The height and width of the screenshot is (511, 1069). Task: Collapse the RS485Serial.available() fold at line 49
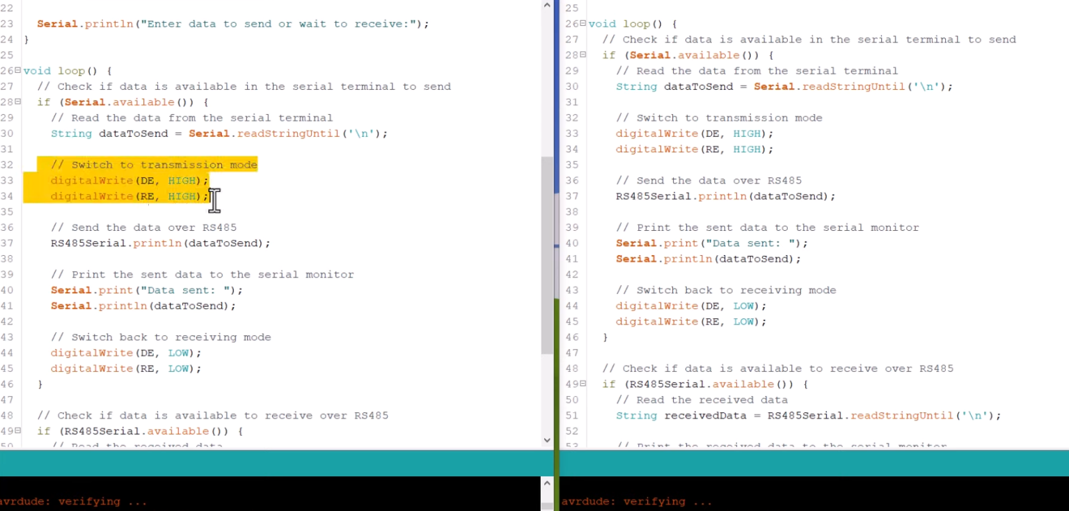[17, 431]
